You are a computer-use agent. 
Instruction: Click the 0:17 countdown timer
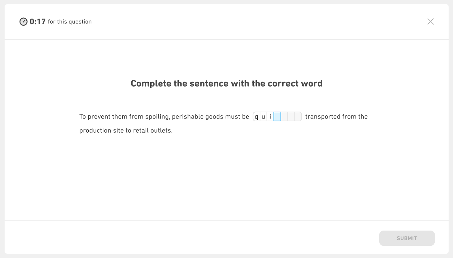(38, 22)
